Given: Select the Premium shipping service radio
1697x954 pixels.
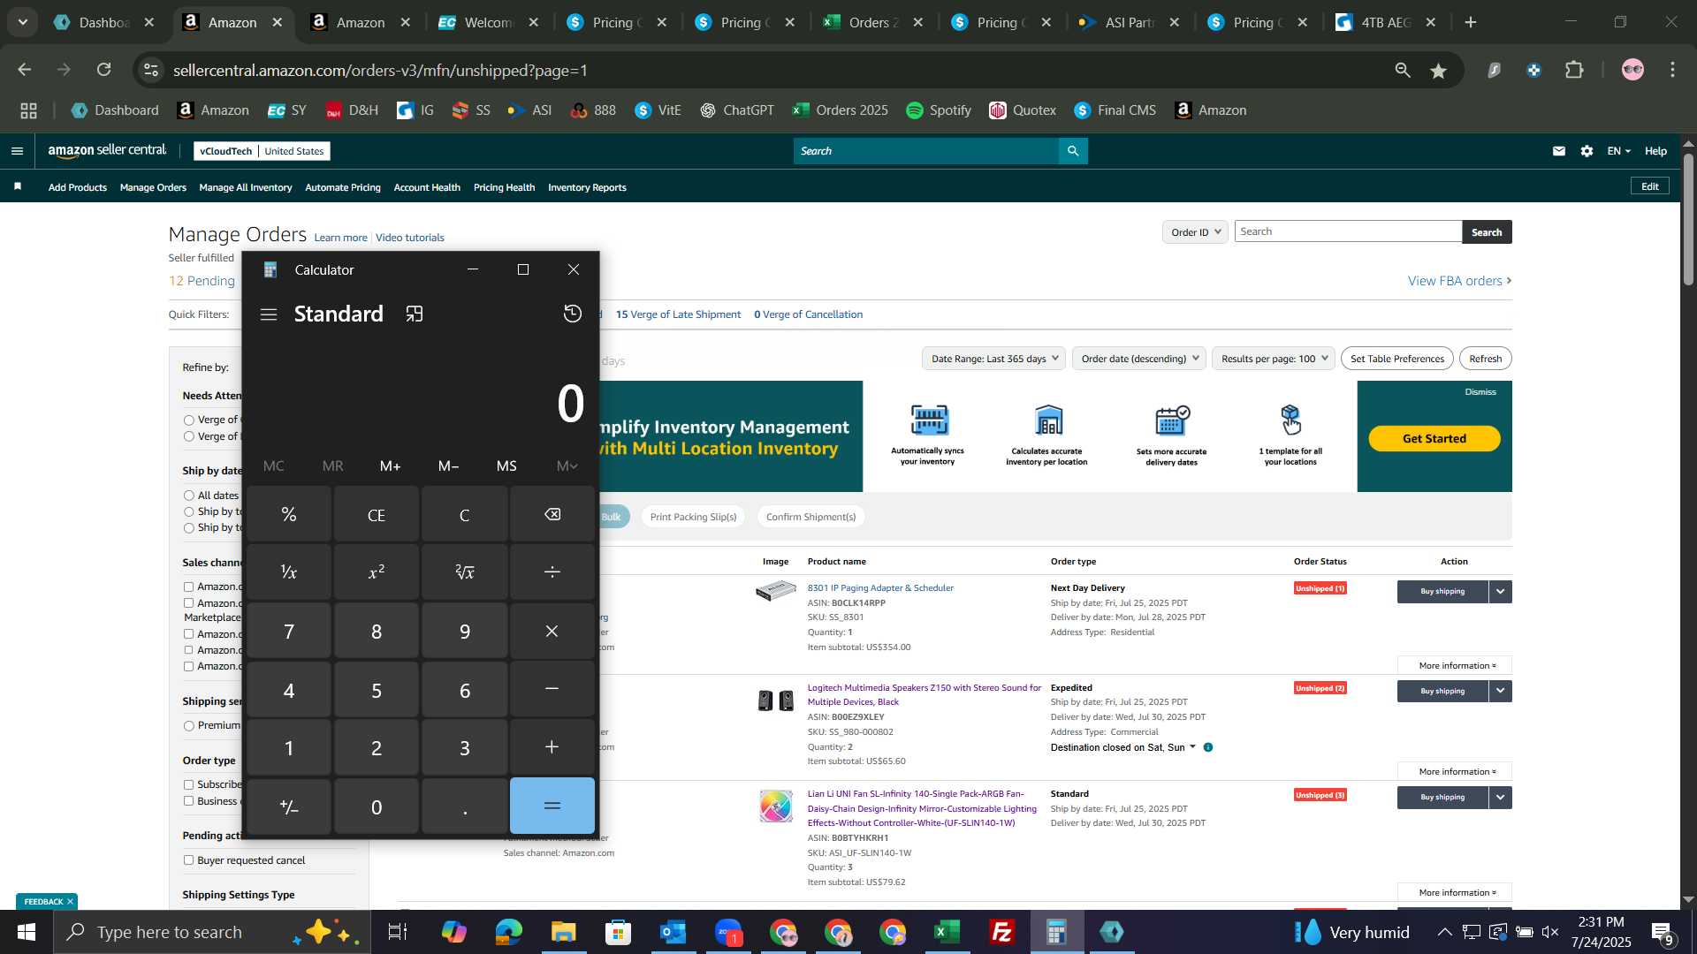Looking at the screenshot, I should (x=188, y=725).
